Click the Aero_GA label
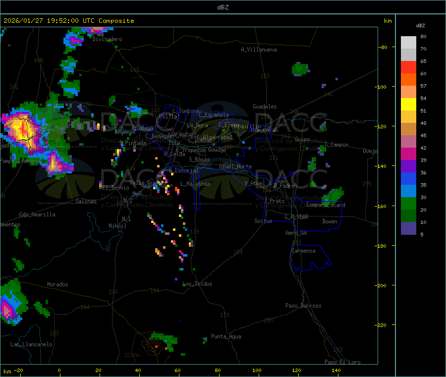The image size is (446, 377). coord(296,233)
